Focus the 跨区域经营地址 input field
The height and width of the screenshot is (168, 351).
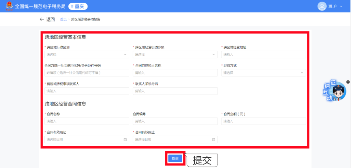tap(264, 54)
